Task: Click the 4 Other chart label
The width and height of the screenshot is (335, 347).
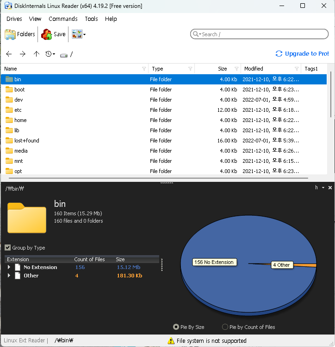Action: [x=282, y=265]
